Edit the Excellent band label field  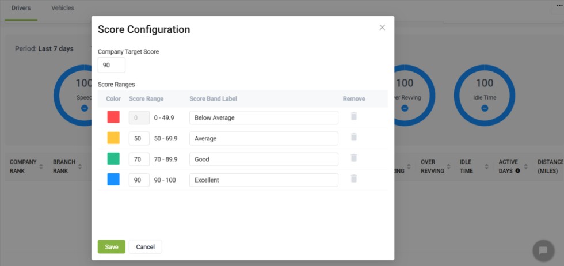(x=264, y=180)
